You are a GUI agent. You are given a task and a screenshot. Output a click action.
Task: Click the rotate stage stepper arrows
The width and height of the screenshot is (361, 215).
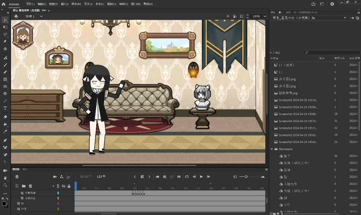[247, 16]
